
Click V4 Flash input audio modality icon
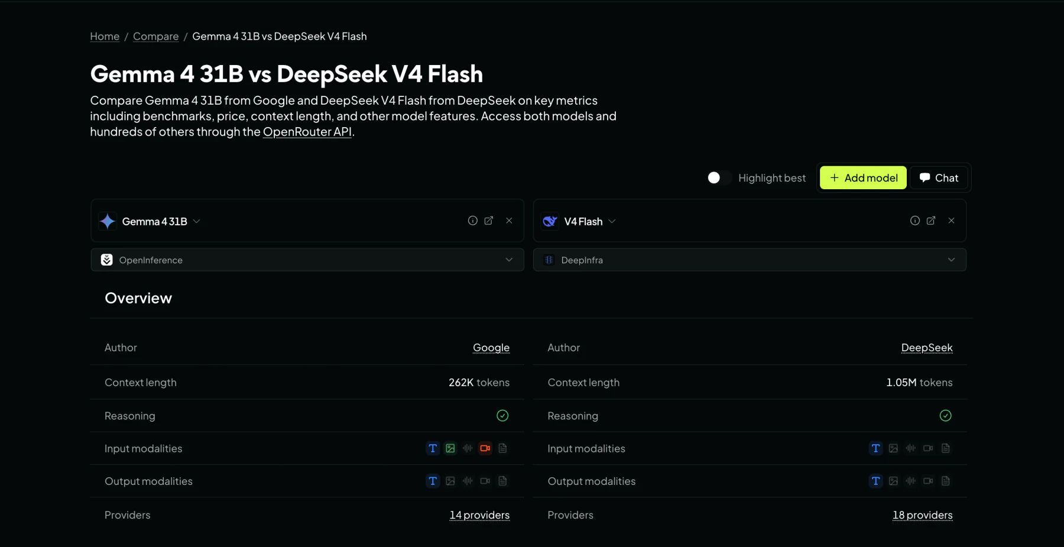(x=911, y=448)
